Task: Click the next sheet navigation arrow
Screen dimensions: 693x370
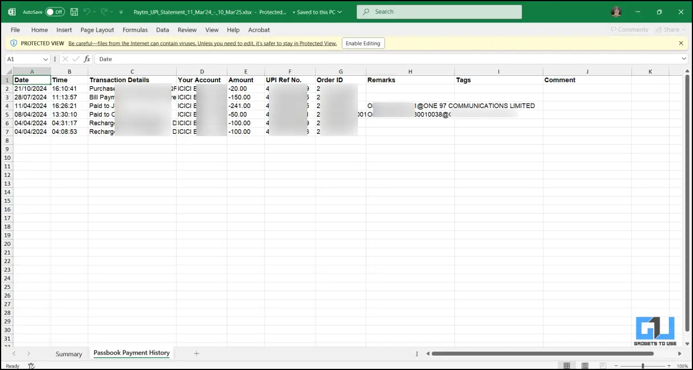Action: click(x=28, y=353)
